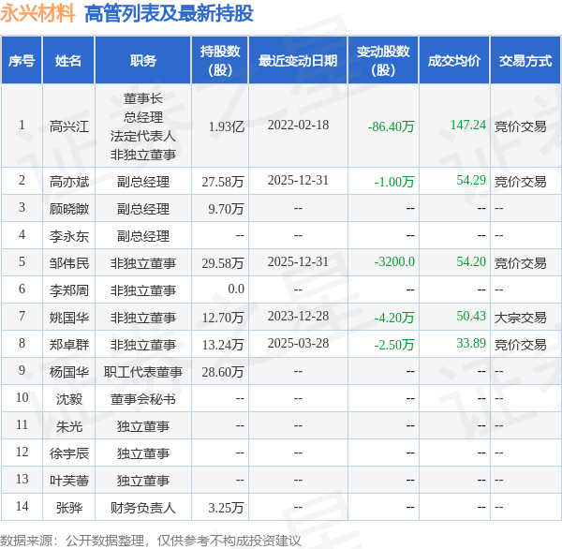Click the 高管列表及最新持股 heading
562x549 pixels.
(169, 14)
